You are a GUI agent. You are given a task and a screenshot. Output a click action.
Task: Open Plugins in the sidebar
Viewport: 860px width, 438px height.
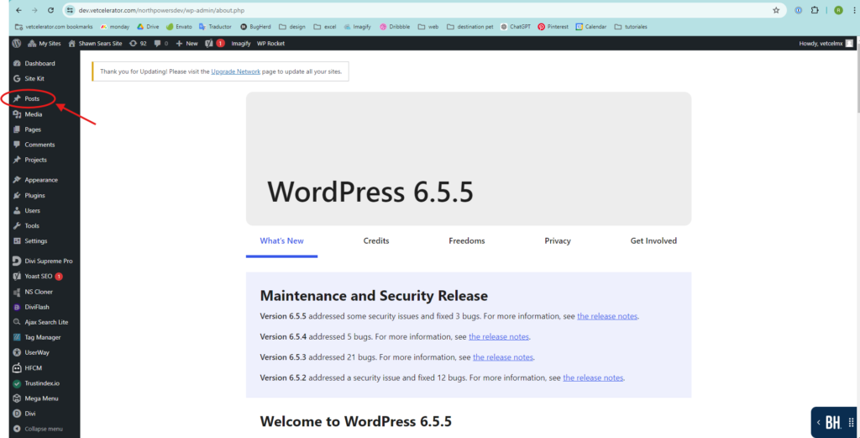tap(34, 195)
